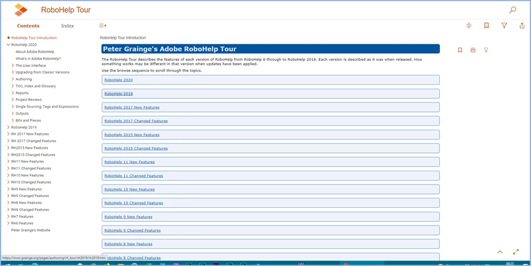Select RH10 Changed Features in tree
531x266 pixels.
(x=31, y=182)
